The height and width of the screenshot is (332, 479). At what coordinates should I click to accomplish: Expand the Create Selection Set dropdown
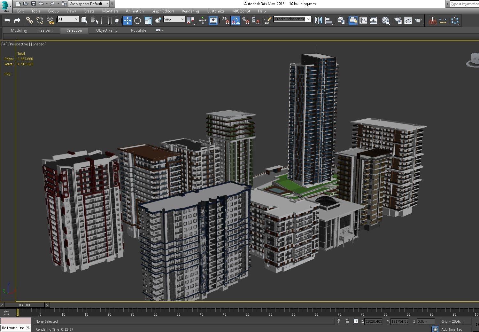tap(308, 19)
